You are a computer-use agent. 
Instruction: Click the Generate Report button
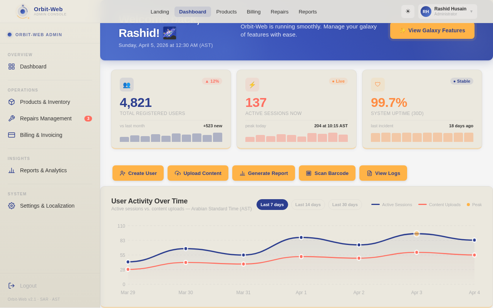click(263, 173)
